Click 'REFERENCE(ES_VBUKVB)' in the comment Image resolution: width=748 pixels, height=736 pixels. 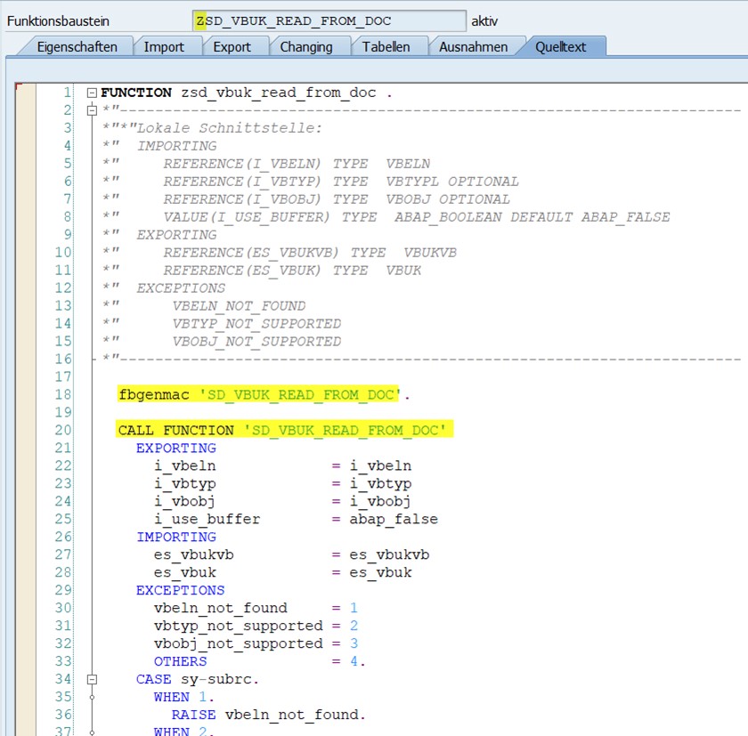251,253
